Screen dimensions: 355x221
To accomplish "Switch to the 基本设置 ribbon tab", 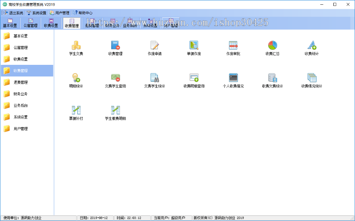I will 10,23.
